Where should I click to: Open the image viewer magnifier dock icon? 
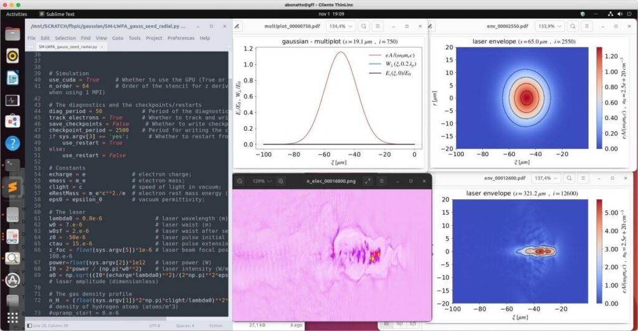[x=12, y=258]
